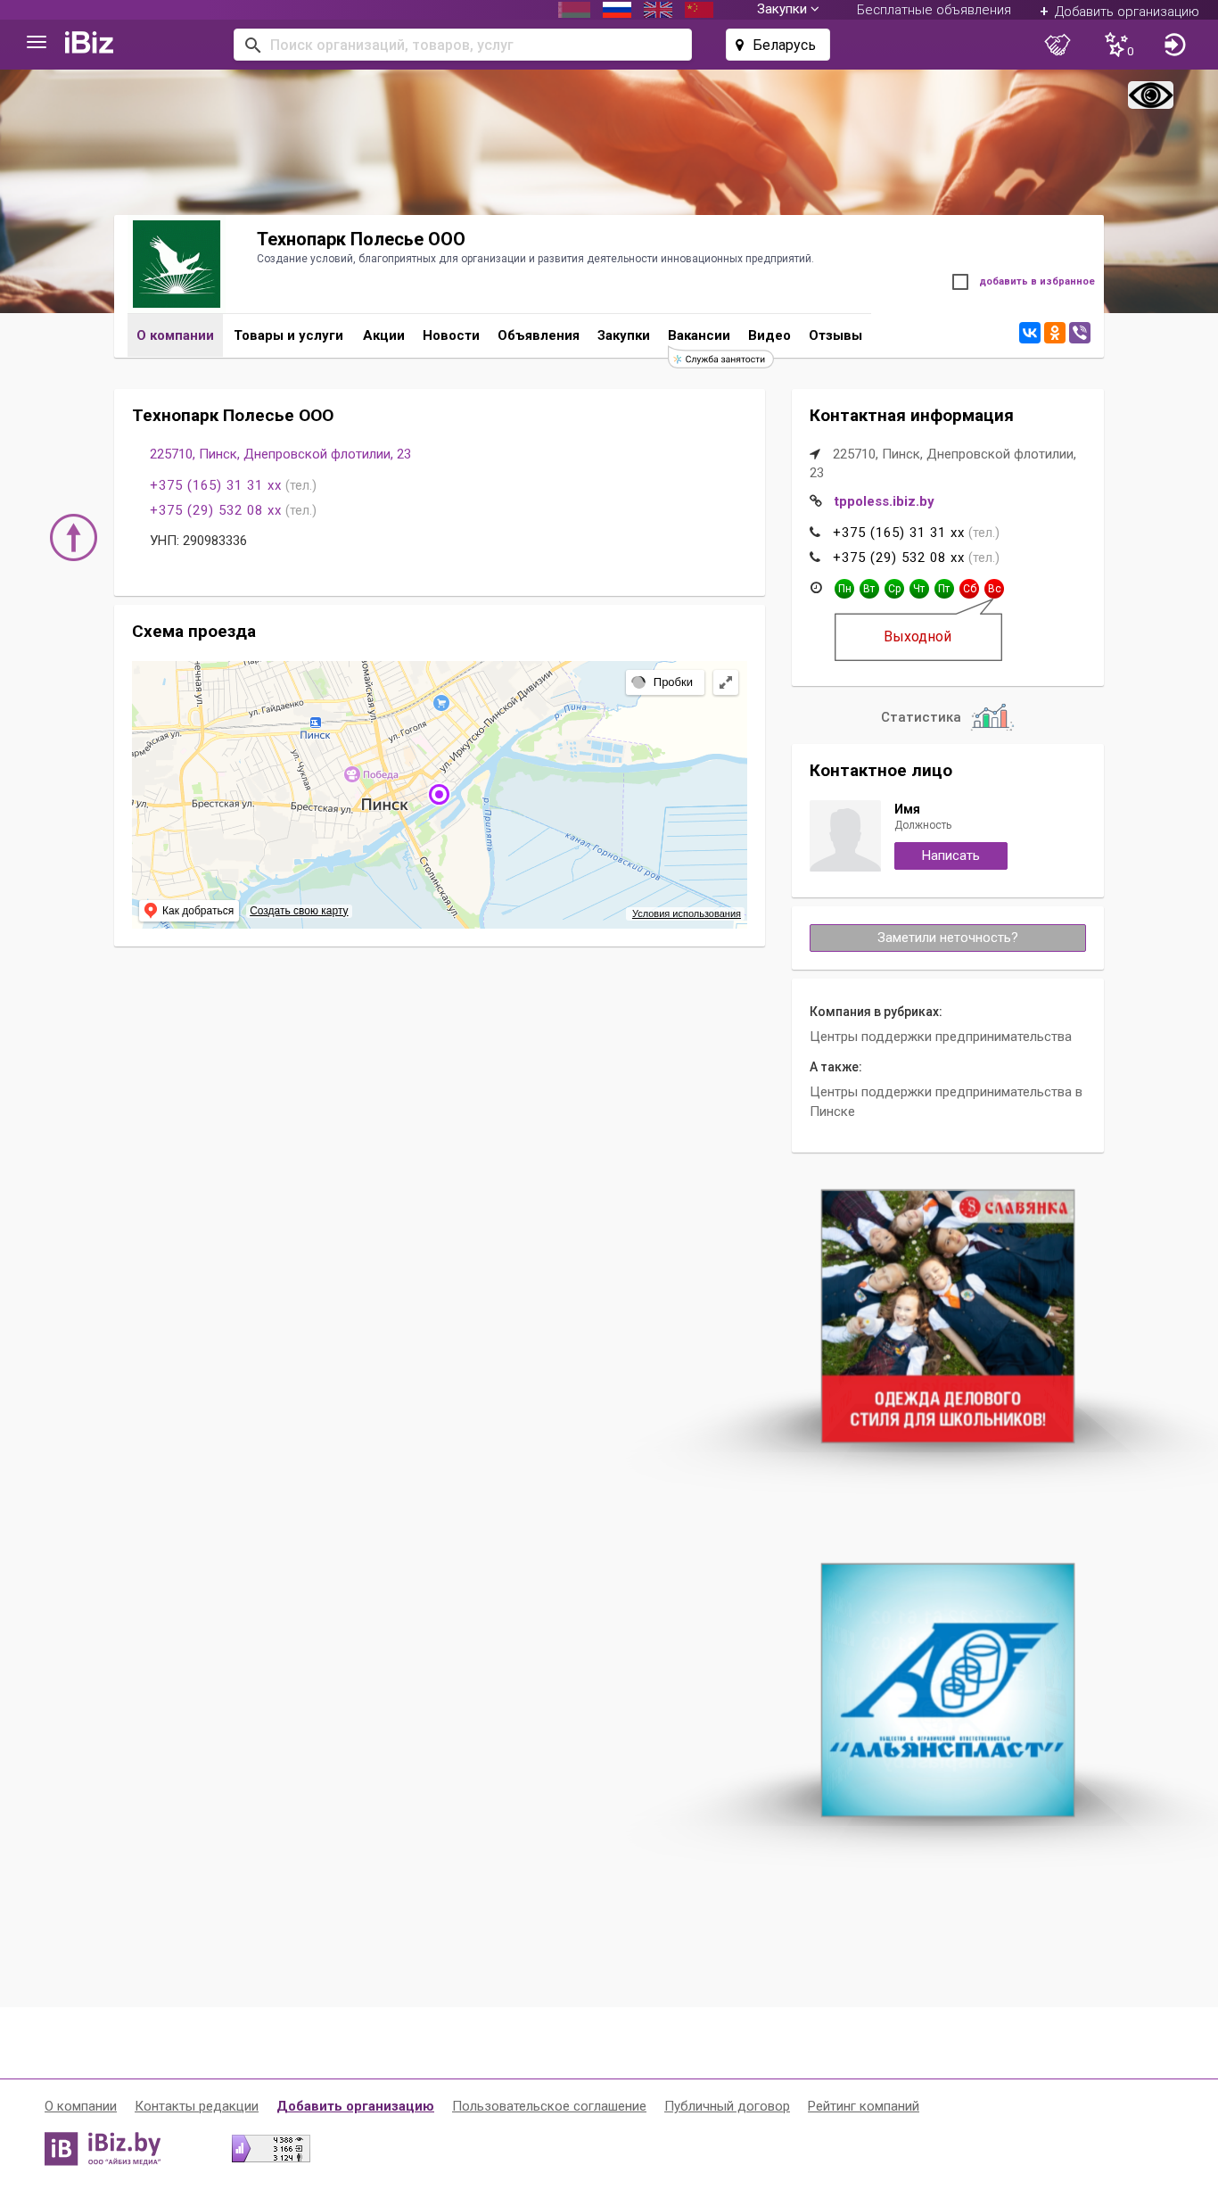Open the Беларусь region selector
1218x2190 pixels.
pos(778,45)
